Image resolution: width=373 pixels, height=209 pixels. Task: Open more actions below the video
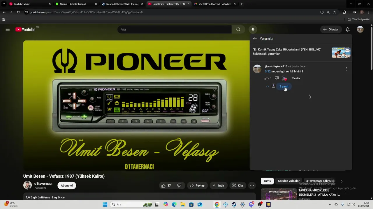pos(252,185)
